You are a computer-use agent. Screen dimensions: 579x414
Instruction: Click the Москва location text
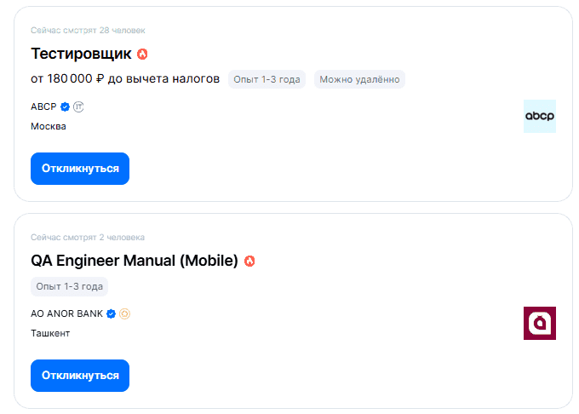click(49, 126)
